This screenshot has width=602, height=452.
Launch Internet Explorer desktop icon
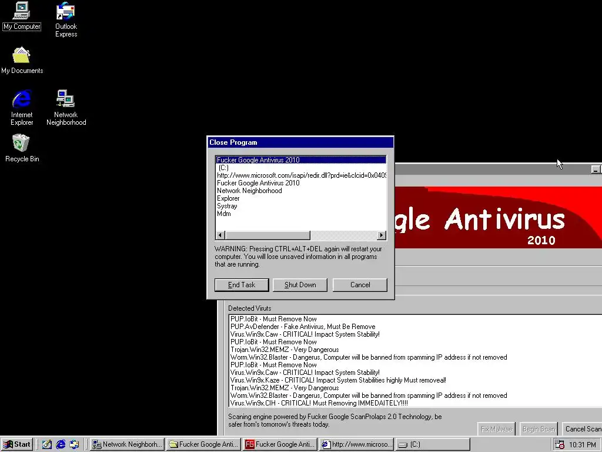coord(22,108)
